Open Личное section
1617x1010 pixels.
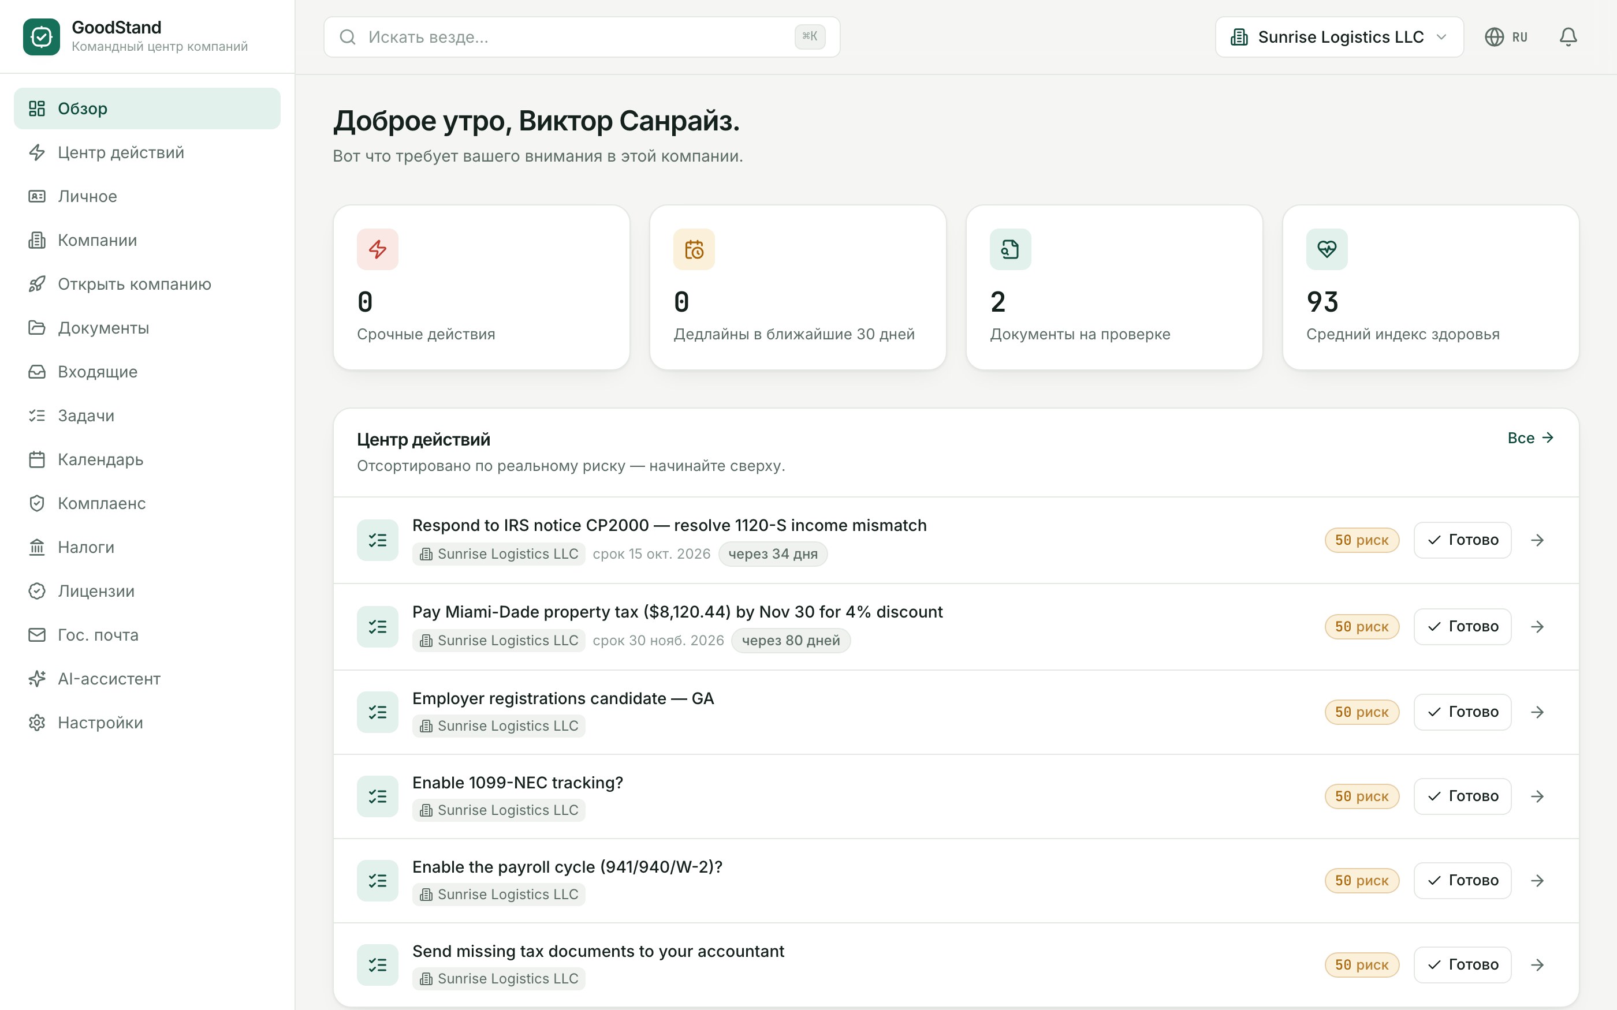[147, 196]
